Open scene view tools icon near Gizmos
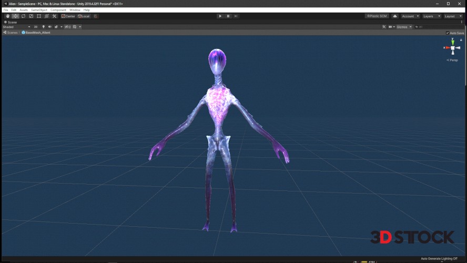Image resolution: width=467 pixels, height=263 pixels. pyautogui.click(x=384, y=27)
